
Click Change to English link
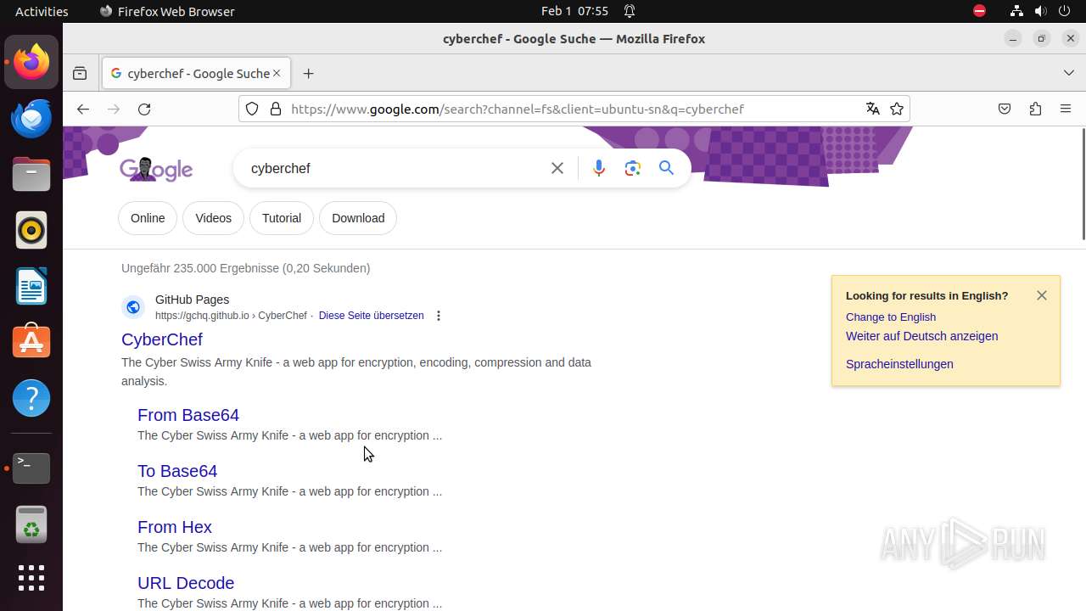[x=891, y=317]
